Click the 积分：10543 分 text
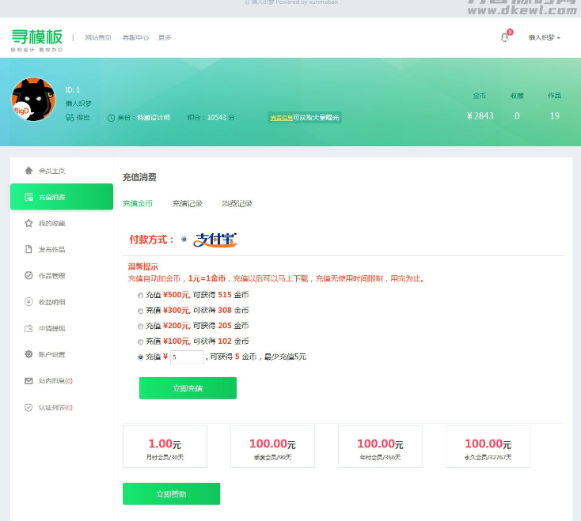The height and width of the screenshot is (521, 581). 211,118
